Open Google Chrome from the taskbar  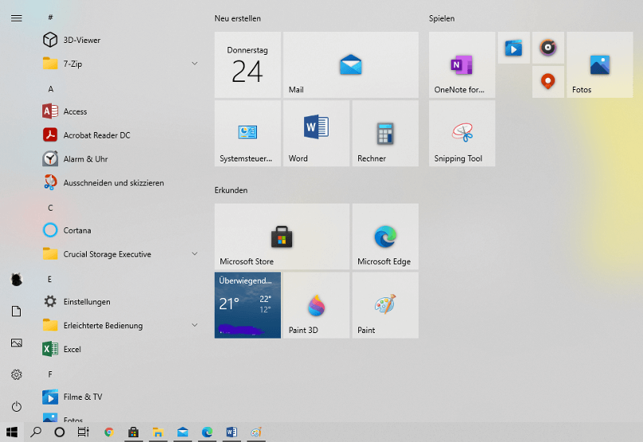109,432
